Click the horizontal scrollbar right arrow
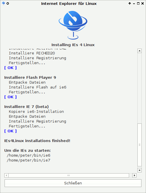 [x=135, y=175]
